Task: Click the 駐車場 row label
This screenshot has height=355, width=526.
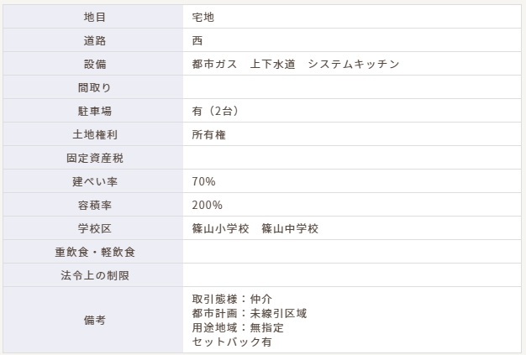Action: [95, 111]
